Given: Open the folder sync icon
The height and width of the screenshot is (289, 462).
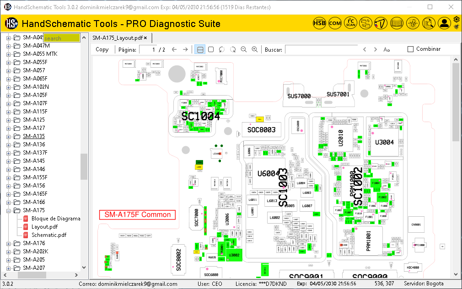Looking at the screenshot, I should pos(365,23).
